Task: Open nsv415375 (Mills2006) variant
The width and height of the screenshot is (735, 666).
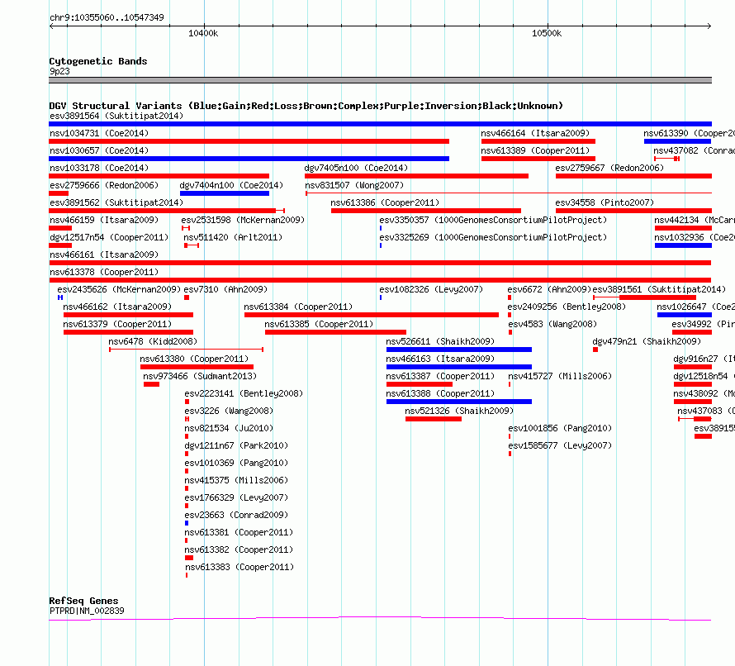Action: point(236,480)
